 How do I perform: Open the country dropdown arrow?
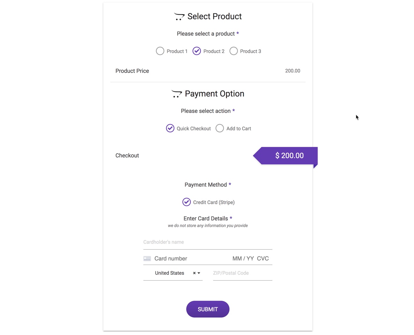(x=199, y=273)
